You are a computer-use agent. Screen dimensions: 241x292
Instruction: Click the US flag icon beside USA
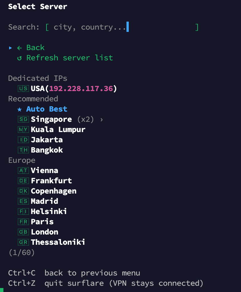pyautogui.click(x=23, y=89)
